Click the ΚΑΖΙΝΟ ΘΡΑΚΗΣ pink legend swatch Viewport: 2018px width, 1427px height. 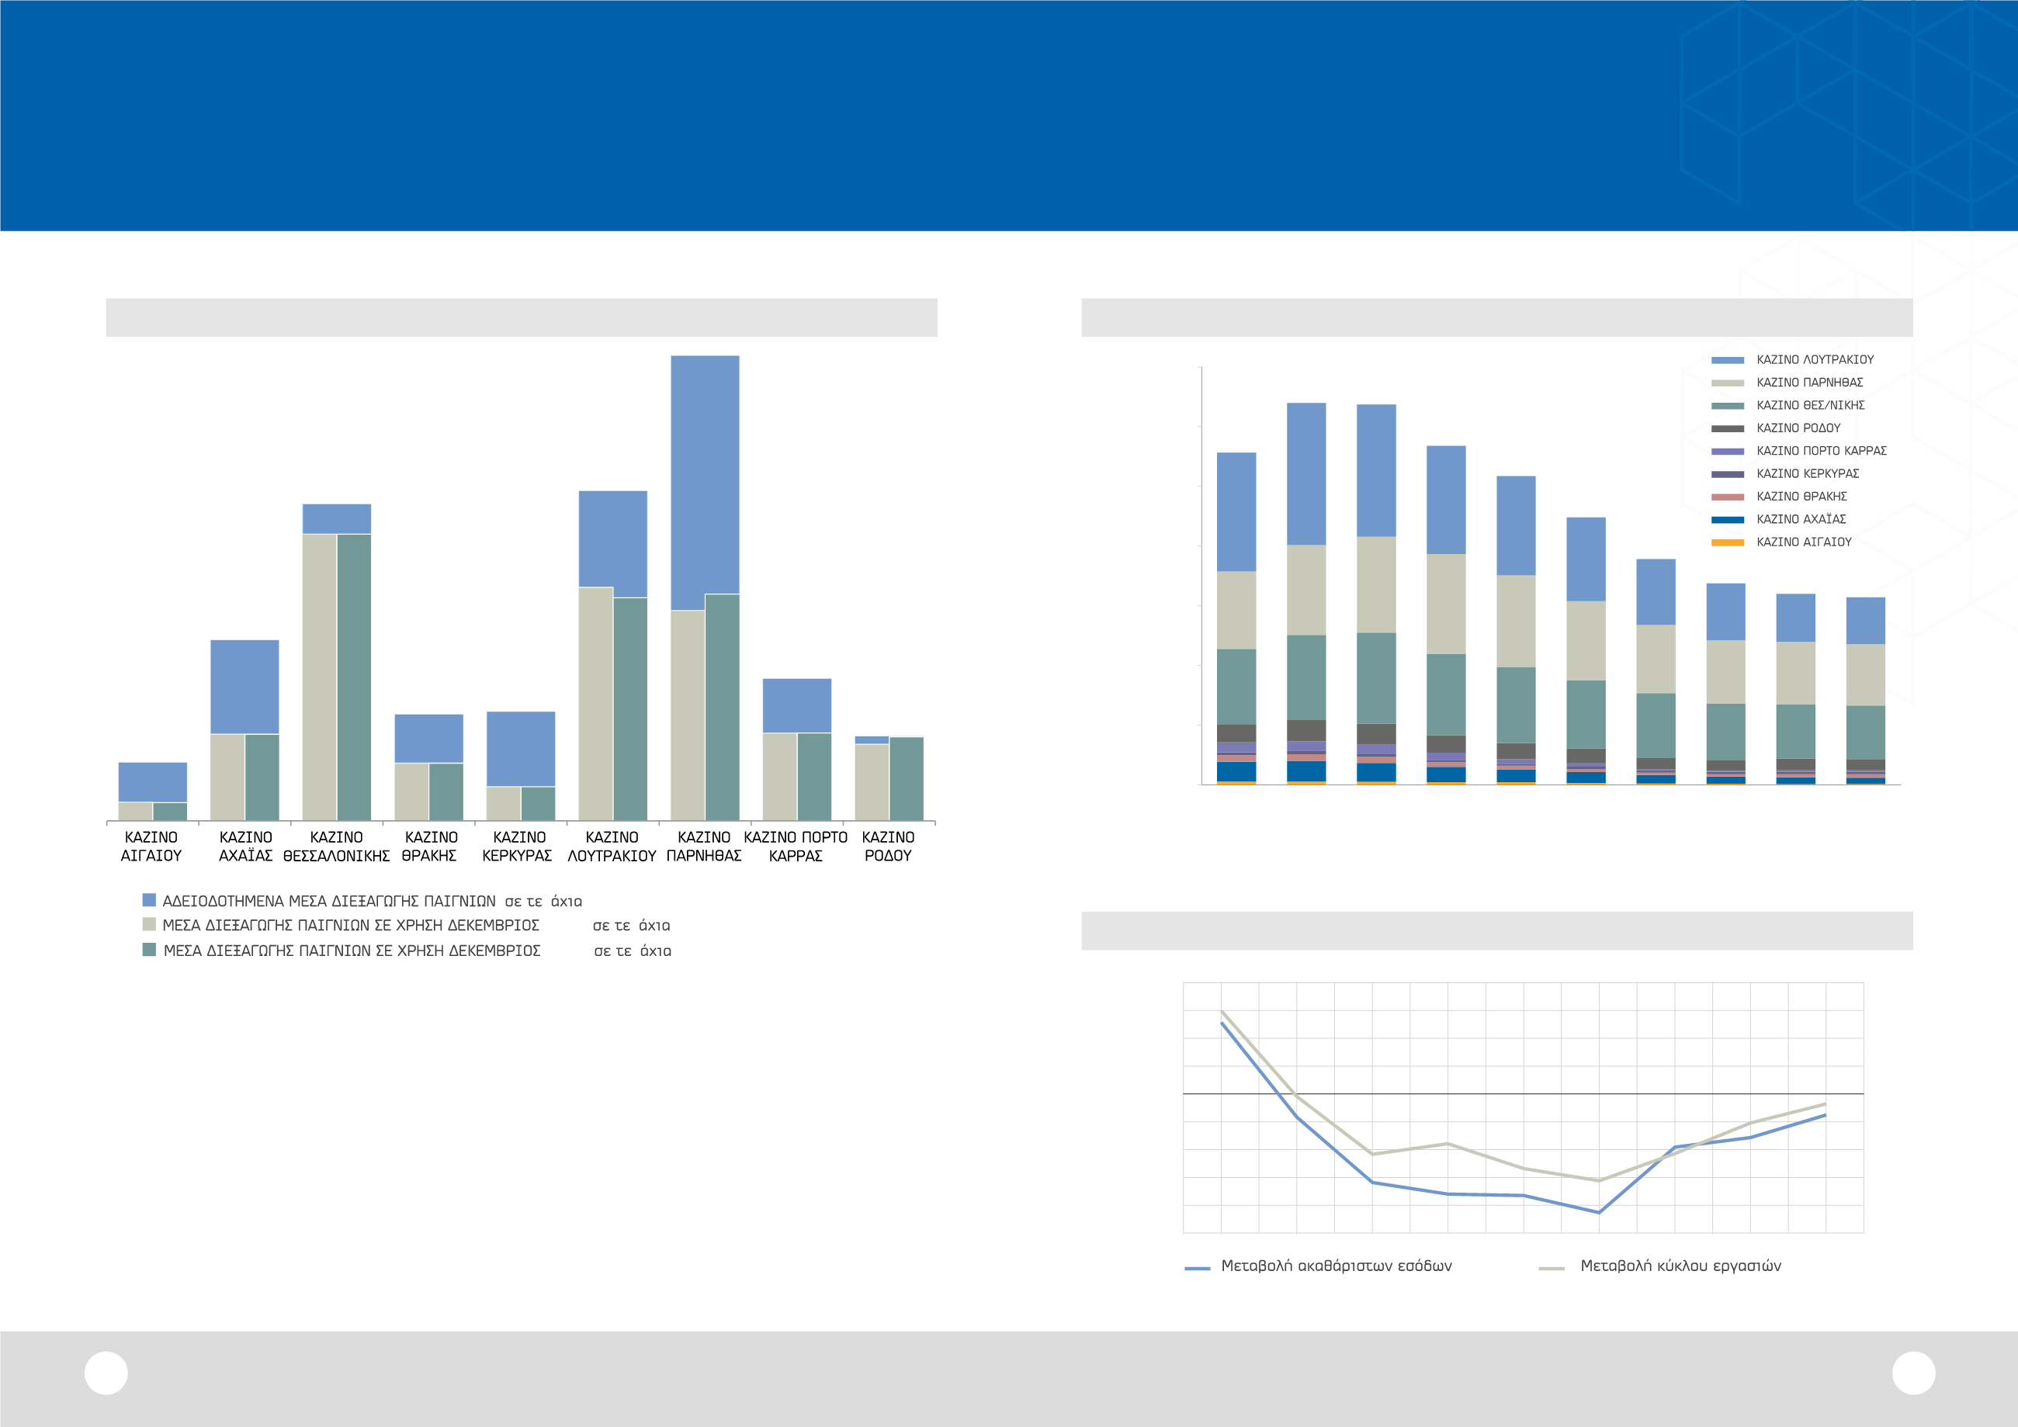(1727, 497)
